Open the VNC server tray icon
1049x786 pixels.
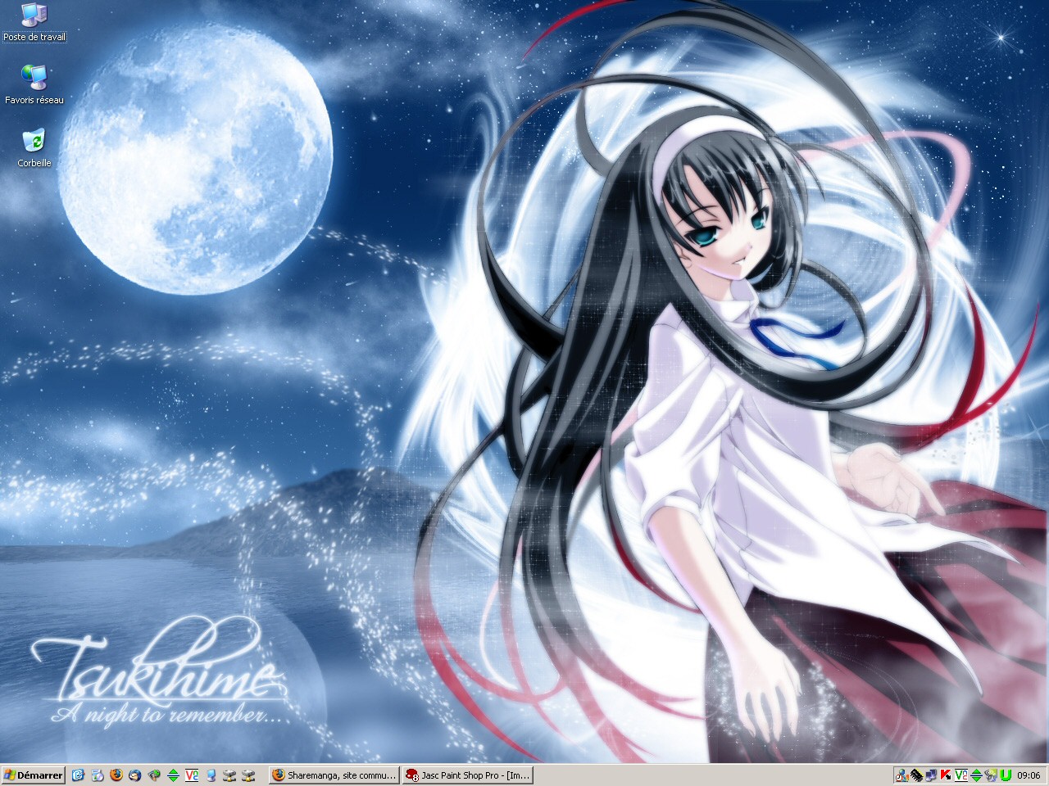[961, 775]
